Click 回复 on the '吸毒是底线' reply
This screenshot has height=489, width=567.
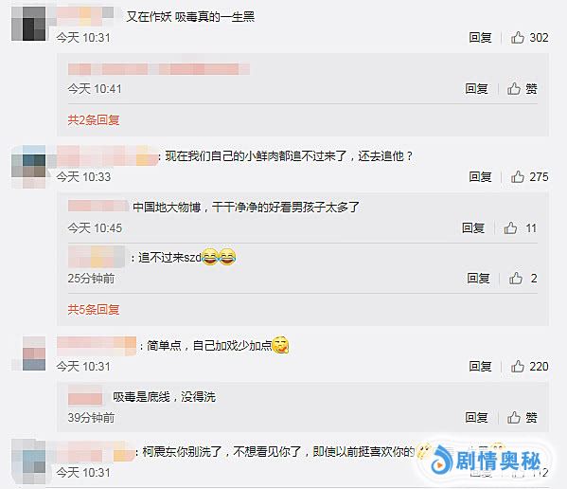point(476,418)
